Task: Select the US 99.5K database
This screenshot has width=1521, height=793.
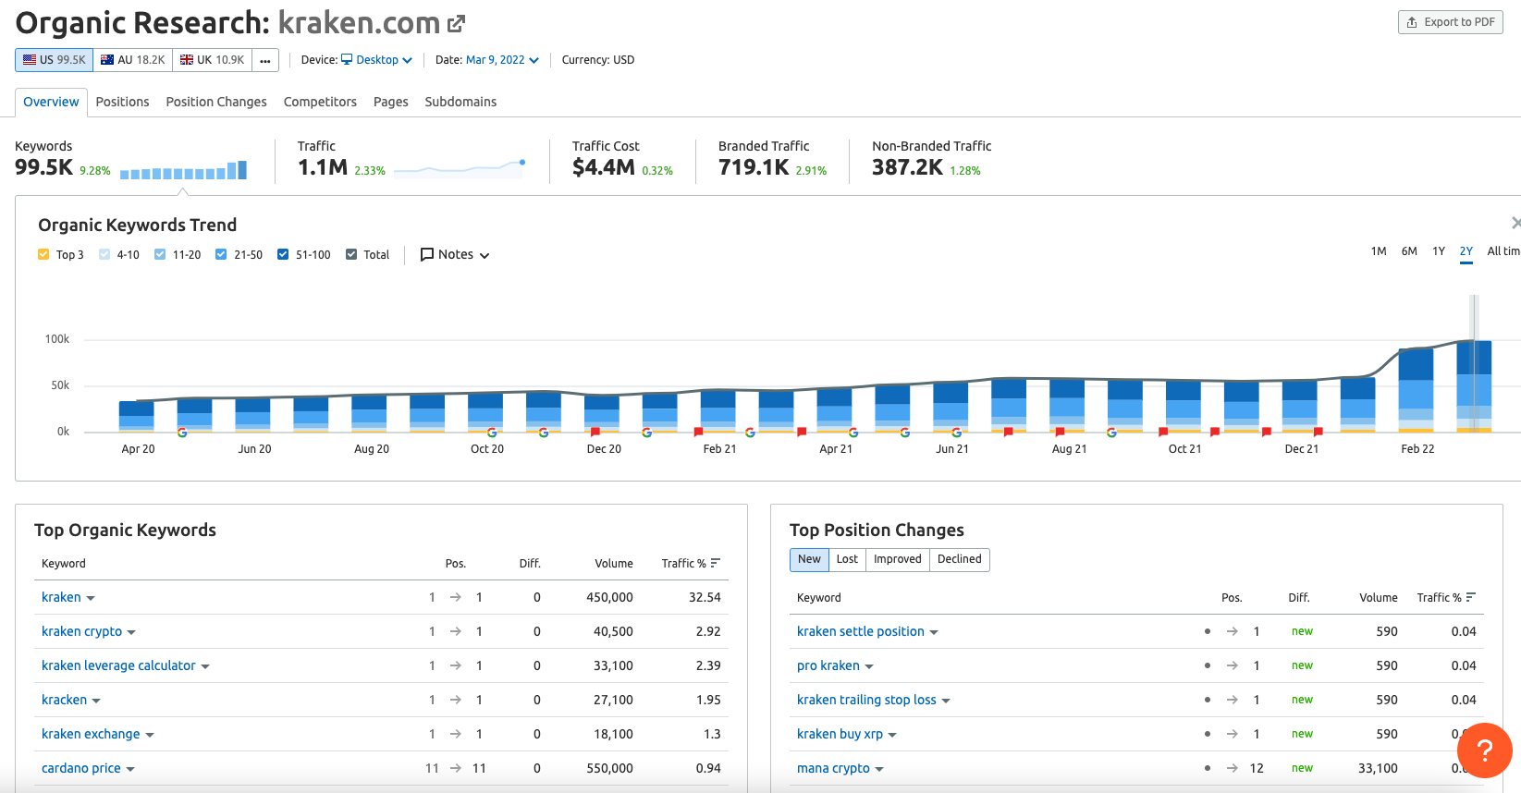Action: pyautogui.click(x=54, y=60)
